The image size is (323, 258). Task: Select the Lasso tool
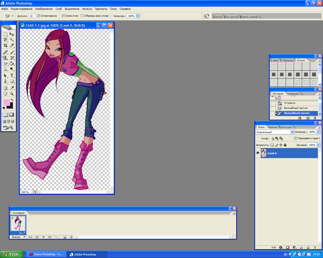[5, 40]
